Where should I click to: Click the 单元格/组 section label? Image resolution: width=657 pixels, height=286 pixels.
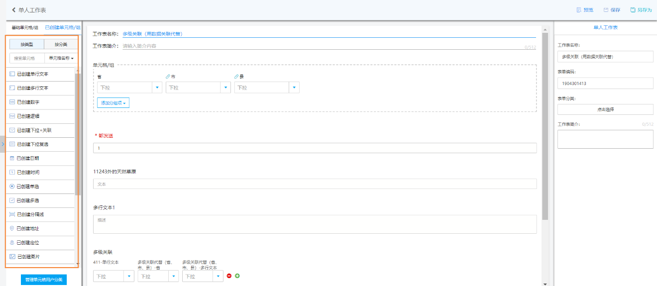[x=104, y=65]
